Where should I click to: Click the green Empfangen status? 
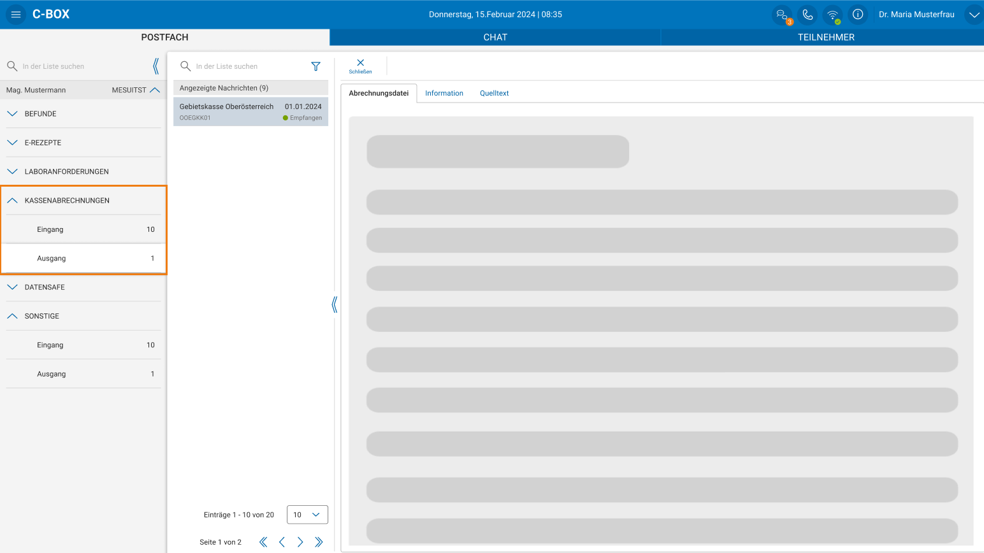[302, 118]
